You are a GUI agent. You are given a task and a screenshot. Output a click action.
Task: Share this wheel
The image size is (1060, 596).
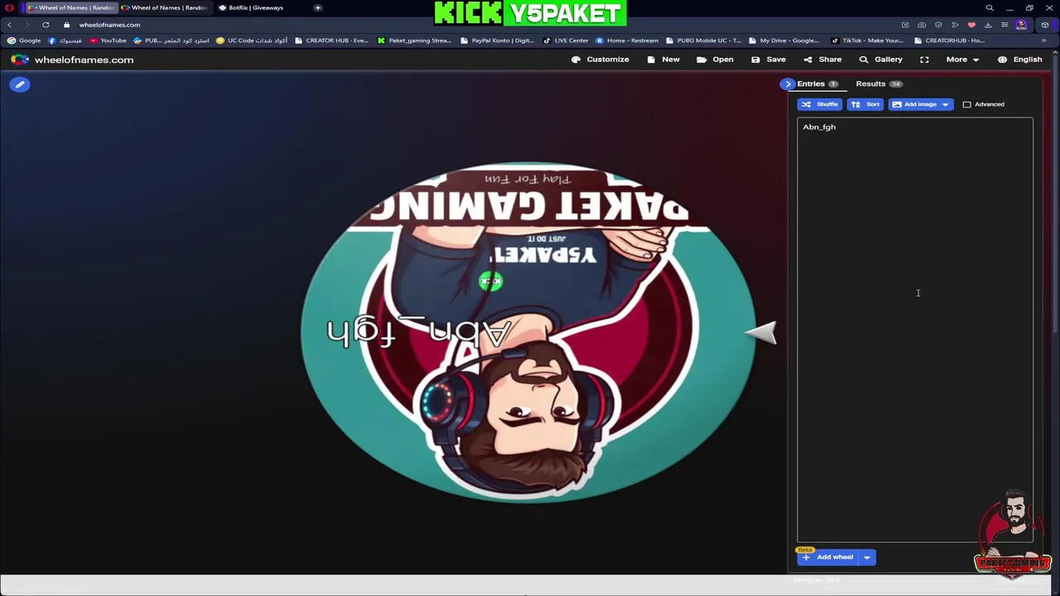[821, 60]
